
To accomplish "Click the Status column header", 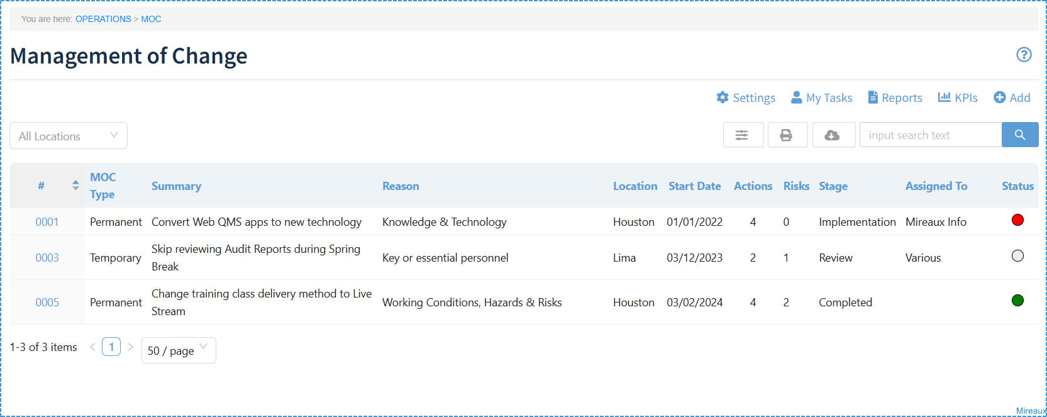I will [1017, 186].
